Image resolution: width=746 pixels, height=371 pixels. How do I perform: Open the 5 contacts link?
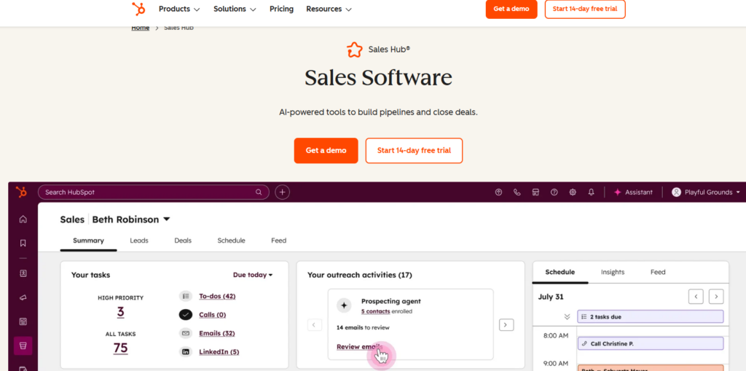375,311
